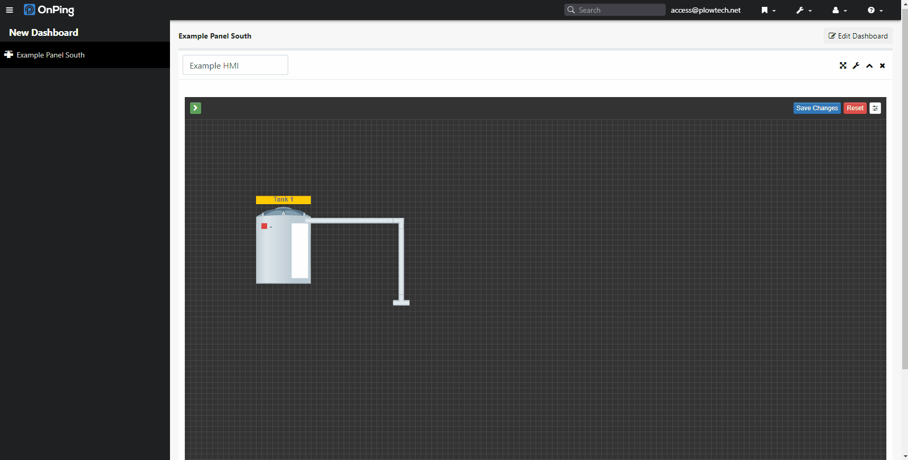
Task: Click the OnPing logo
Action: [x=49, y=10]
